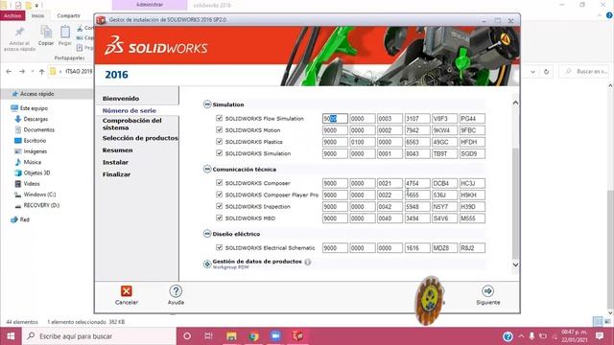The image size is (614, 345).
Task: Open Compartir tab in Explorer ribbon
Action: tap(68, 15)
